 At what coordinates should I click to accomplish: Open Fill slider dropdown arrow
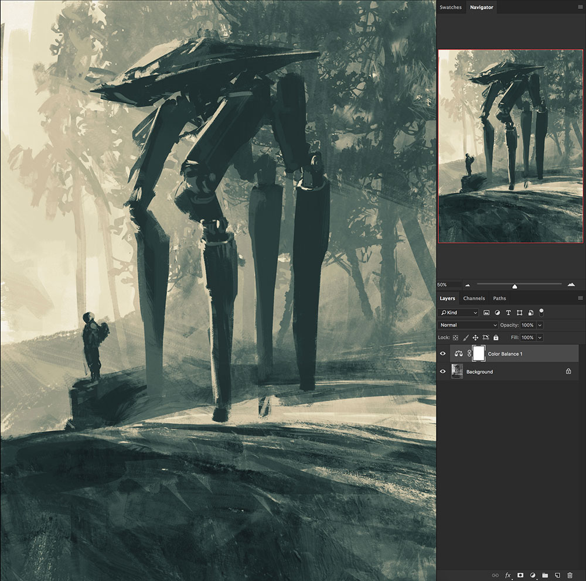click(x=540, y=337)
